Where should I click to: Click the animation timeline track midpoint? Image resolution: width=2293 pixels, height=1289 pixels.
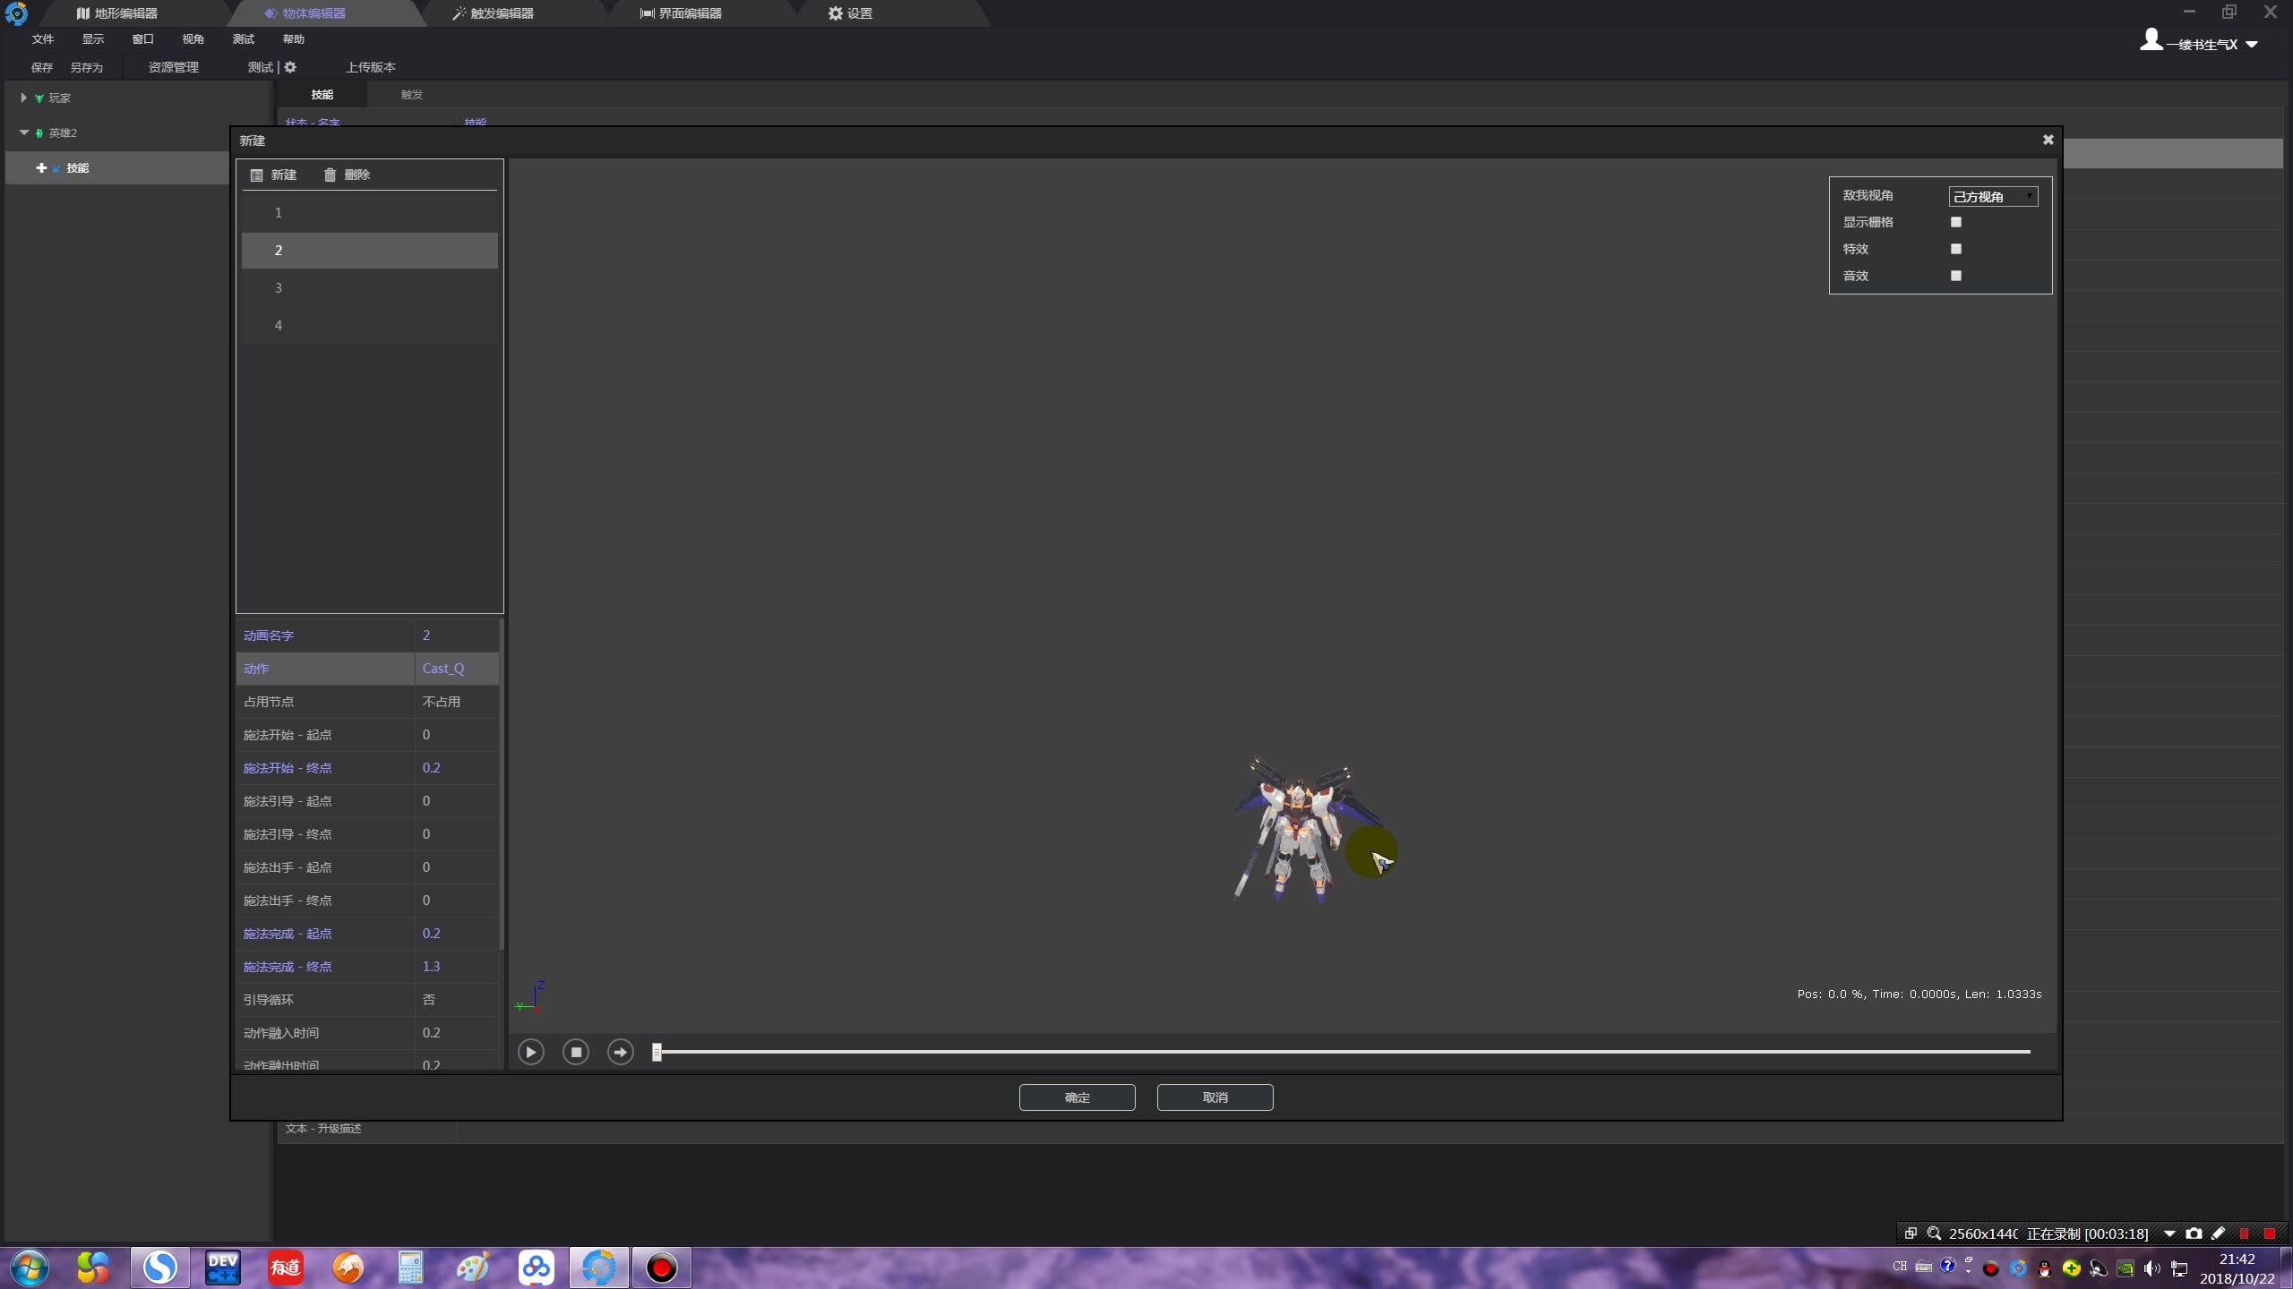(1344, 1052)
